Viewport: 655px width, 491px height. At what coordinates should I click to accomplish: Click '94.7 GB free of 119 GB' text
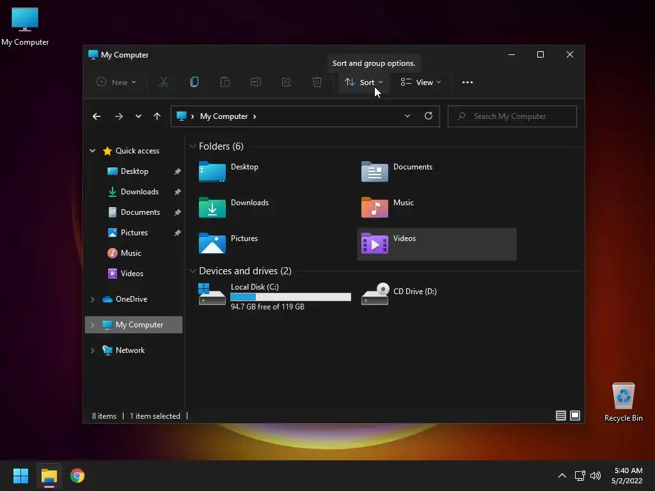[x=267, y=307]
